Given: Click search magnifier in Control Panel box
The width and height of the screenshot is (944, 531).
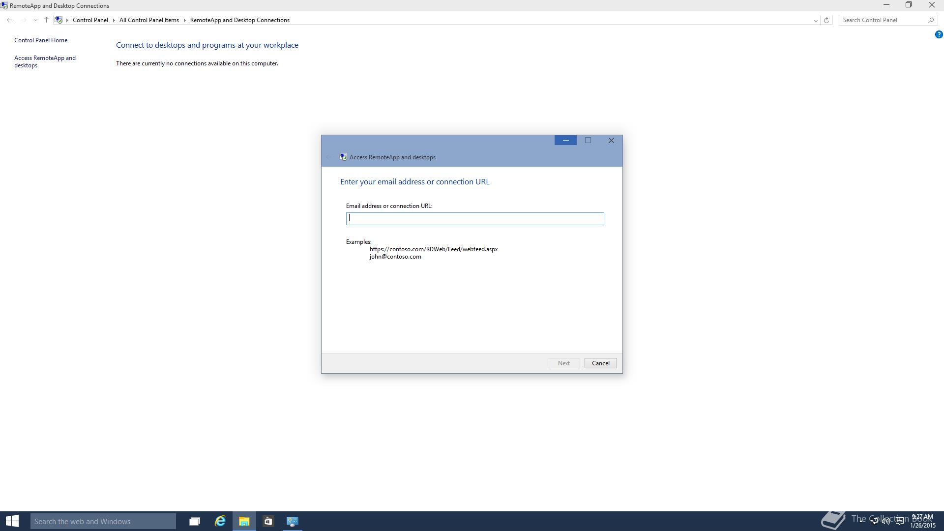Looking at the screenshot, I should 931,20.
